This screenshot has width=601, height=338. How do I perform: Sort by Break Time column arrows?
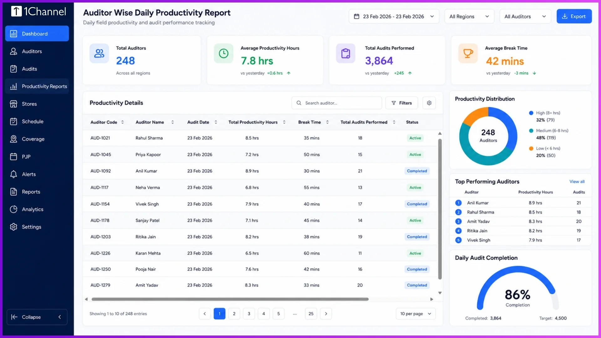click(x=327, y=122)
